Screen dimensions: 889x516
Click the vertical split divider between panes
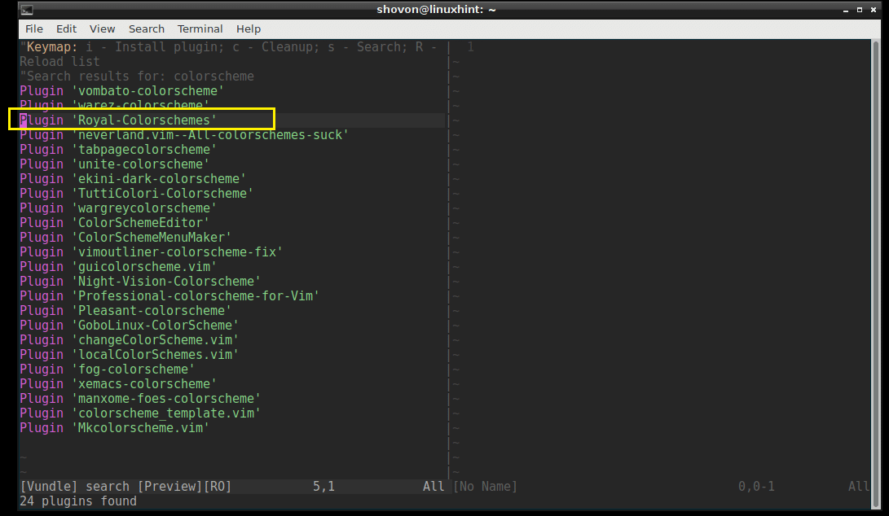pos(447,244)
